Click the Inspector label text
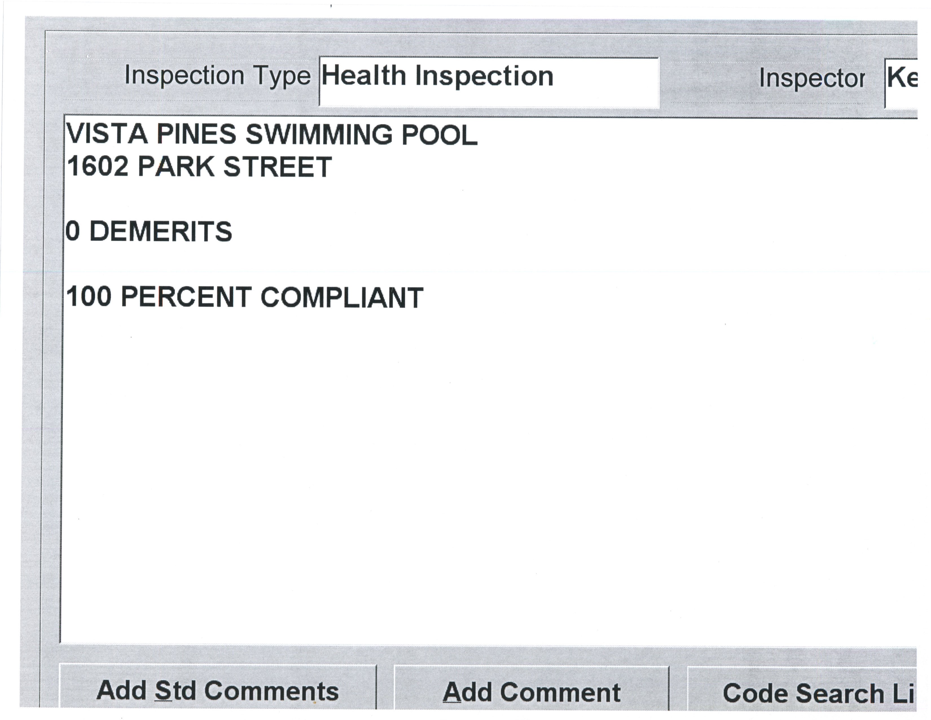 (812, 78)
